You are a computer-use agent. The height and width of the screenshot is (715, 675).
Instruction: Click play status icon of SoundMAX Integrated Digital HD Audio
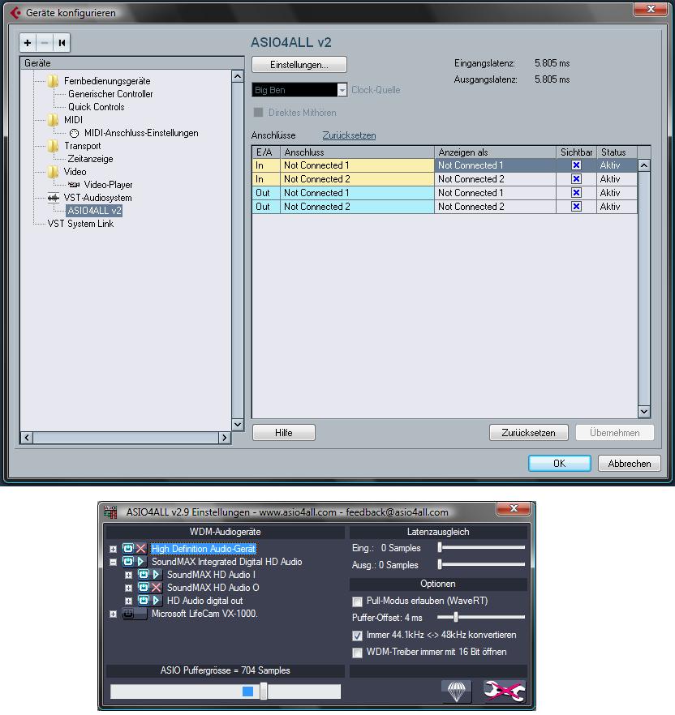click(x=140, y=562)
